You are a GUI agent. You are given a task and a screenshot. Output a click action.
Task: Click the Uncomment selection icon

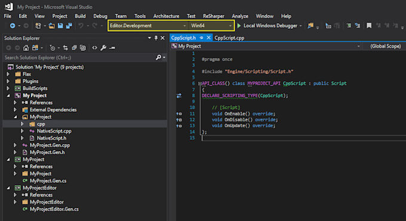coord(357,26)
